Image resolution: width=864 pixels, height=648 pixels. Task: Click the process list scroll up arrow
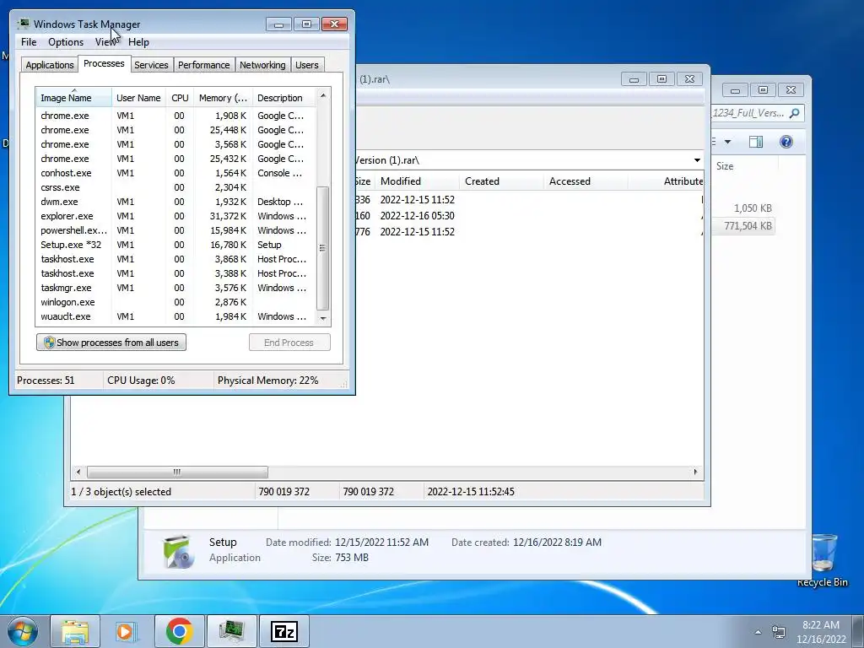point(323,95)
